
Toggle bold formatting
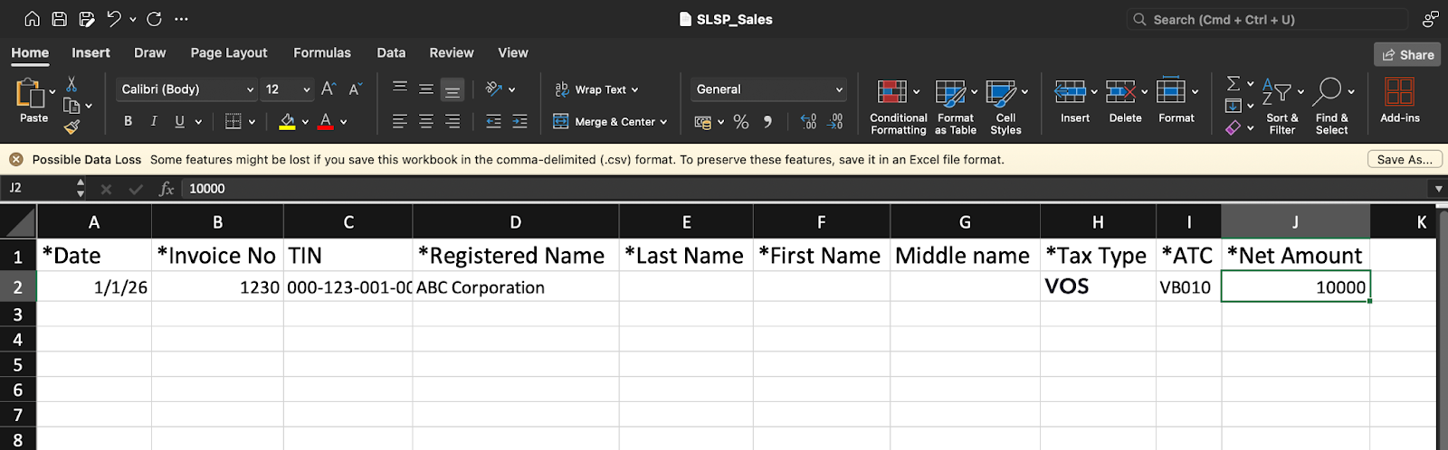point(128,121)
